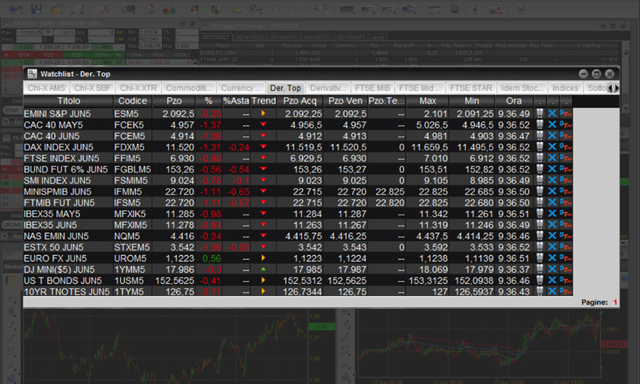
Task: Remove US T BONDS JUN5 with blue X
Action: 553,280
